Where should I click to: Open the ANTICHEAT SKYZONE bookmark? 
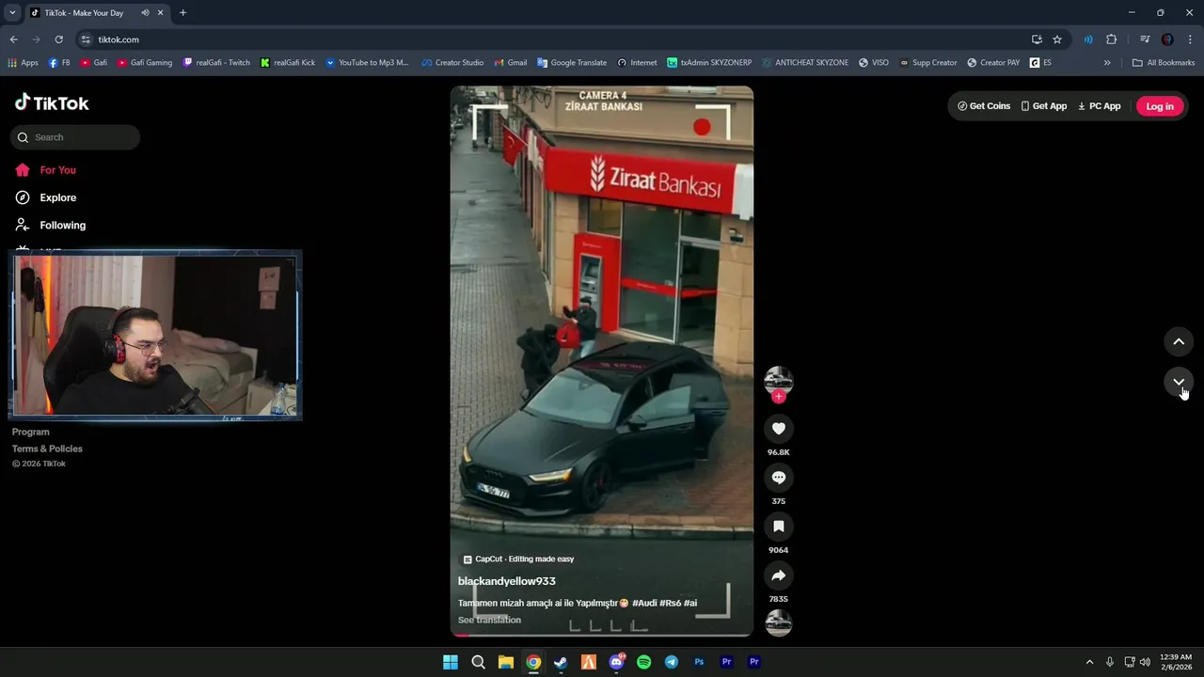pos(805,63)
